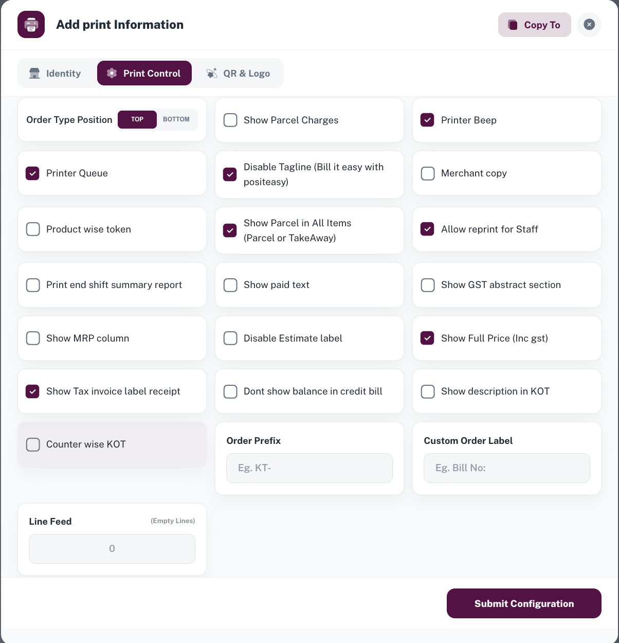Click the gear icon on Print Control tab
619x643 pixels.
tap(111, 73)
